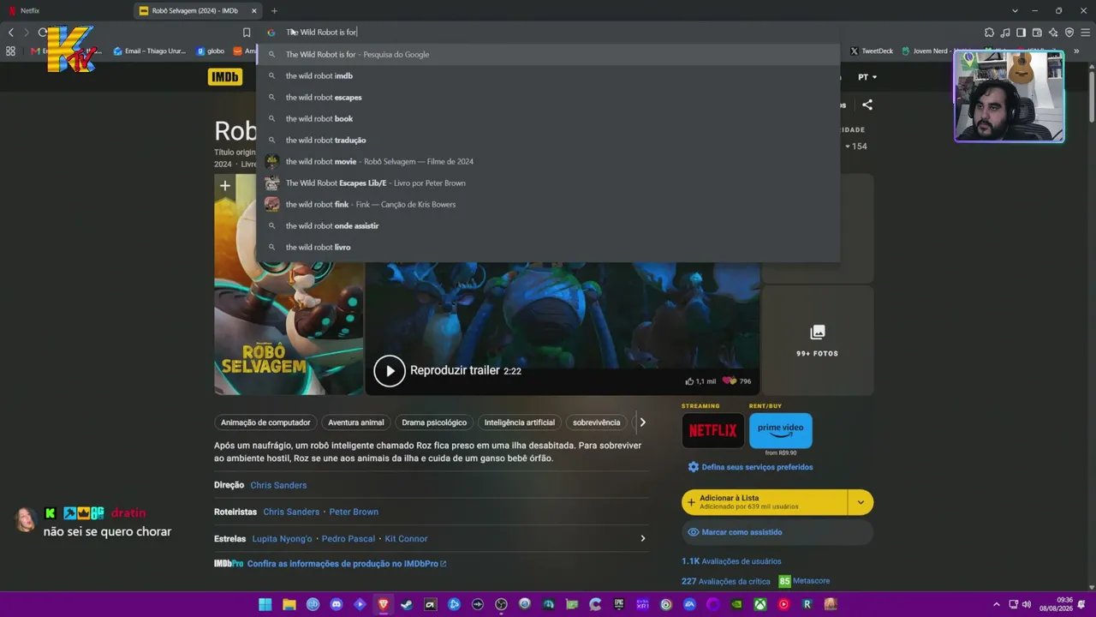Open Brave browser taskbar icon
Viewport: 1096px width, 617px height.
coord(384,604)
